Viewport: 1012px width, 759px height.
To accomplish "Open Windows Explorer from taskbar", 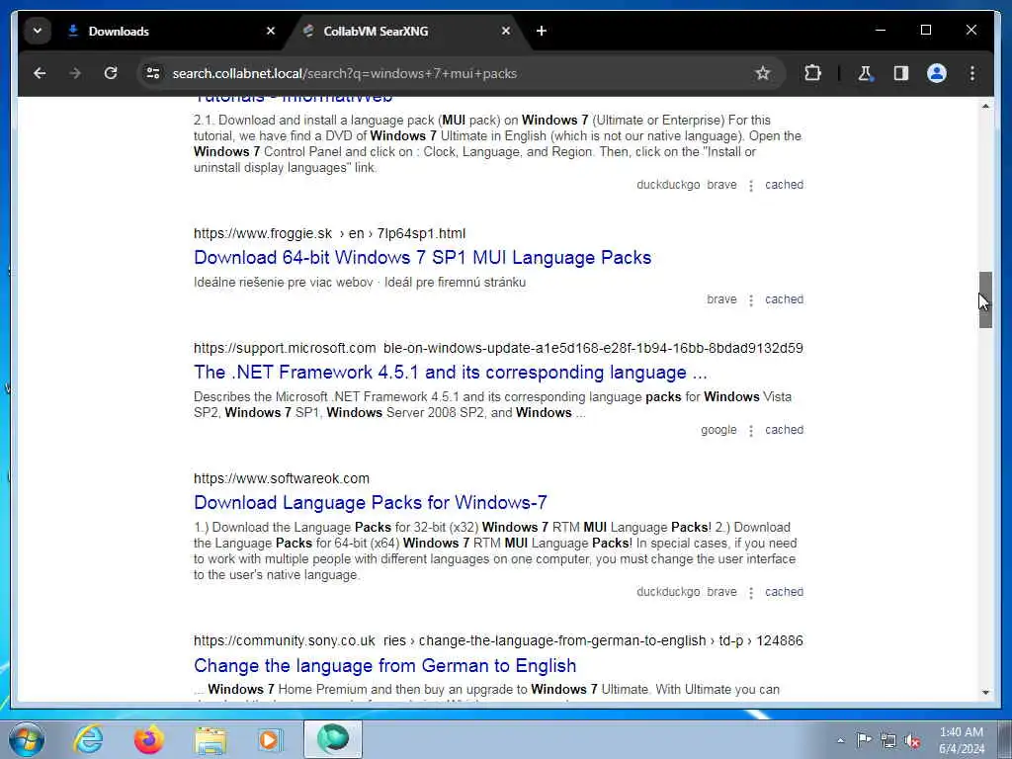I will click(x=211, y=739).
